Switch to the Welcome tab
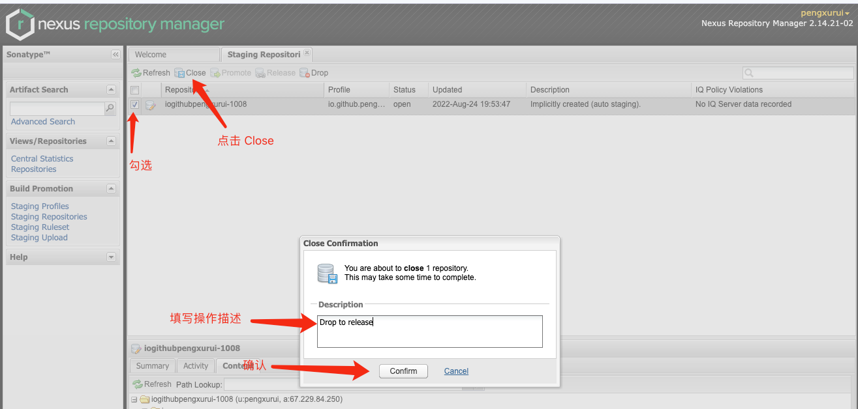858x409 pixels. (x=174, y=55)
